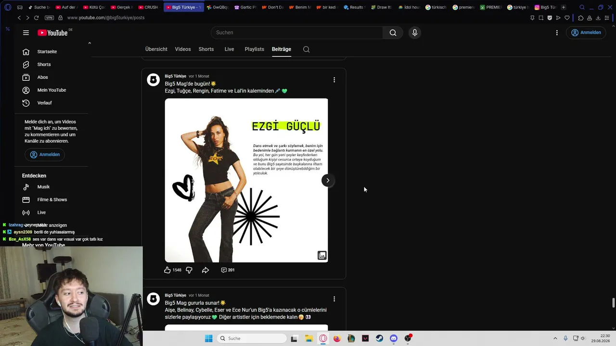Open Mein YouTube in the sidebar
Image resolution: width=616 pixels, height=346 pixels.
51,90
